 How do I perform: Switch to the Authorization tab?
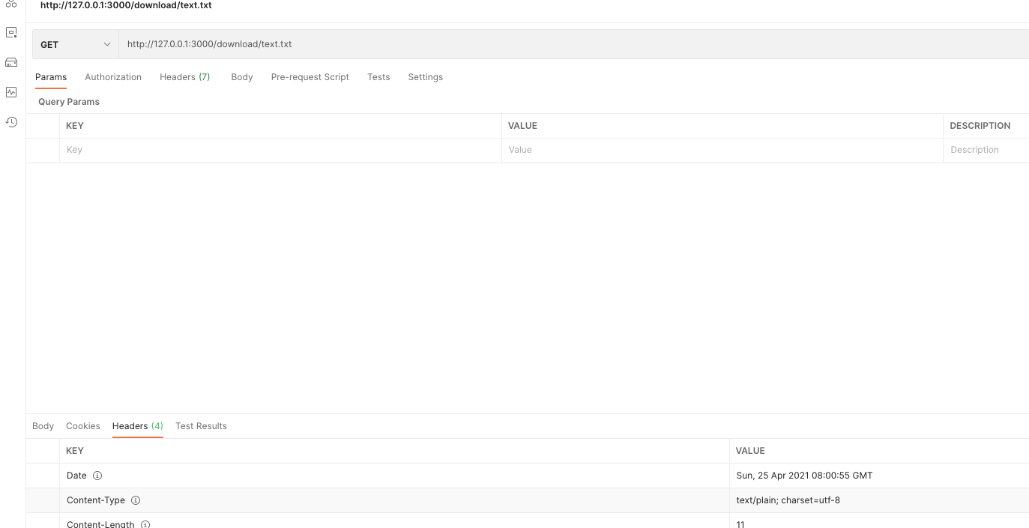point(113,76)
